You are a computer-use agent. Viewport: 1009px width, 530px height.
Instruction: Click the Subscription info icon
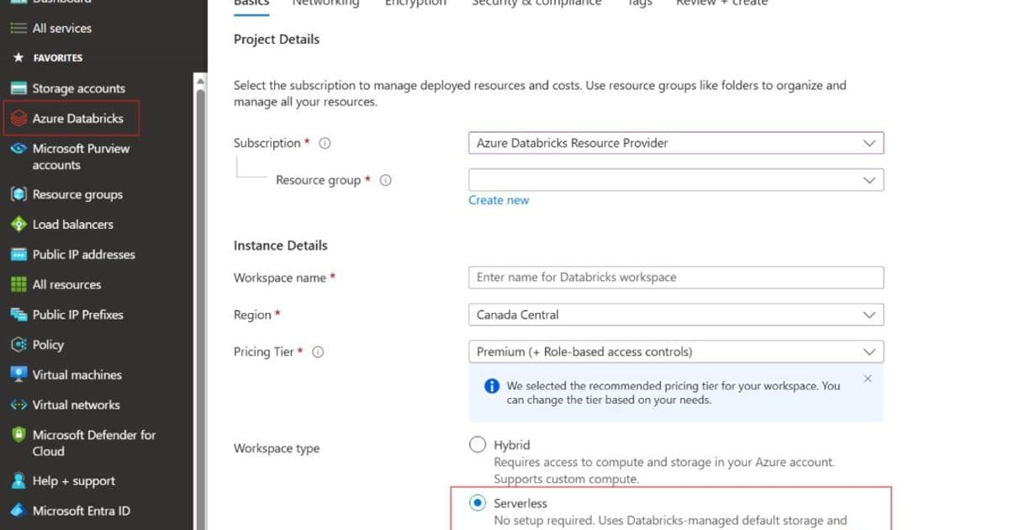[325, 142]
